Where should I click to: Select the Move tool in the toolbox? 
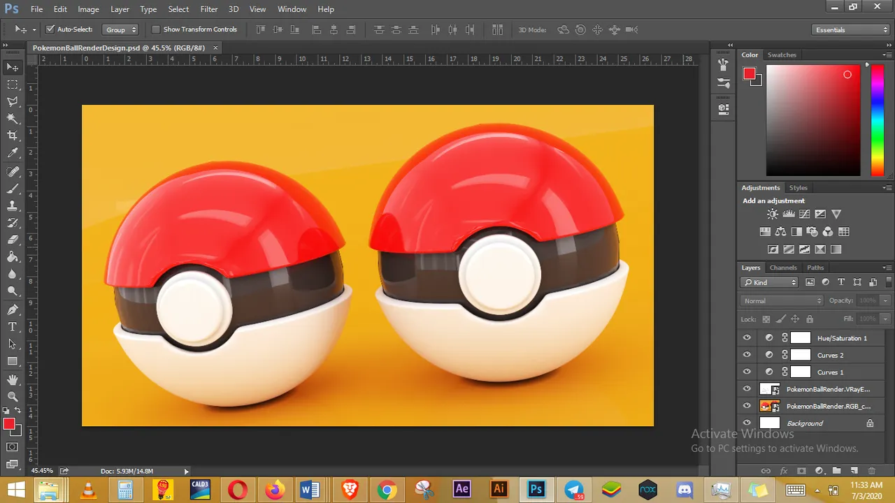[x=13, y=67]
